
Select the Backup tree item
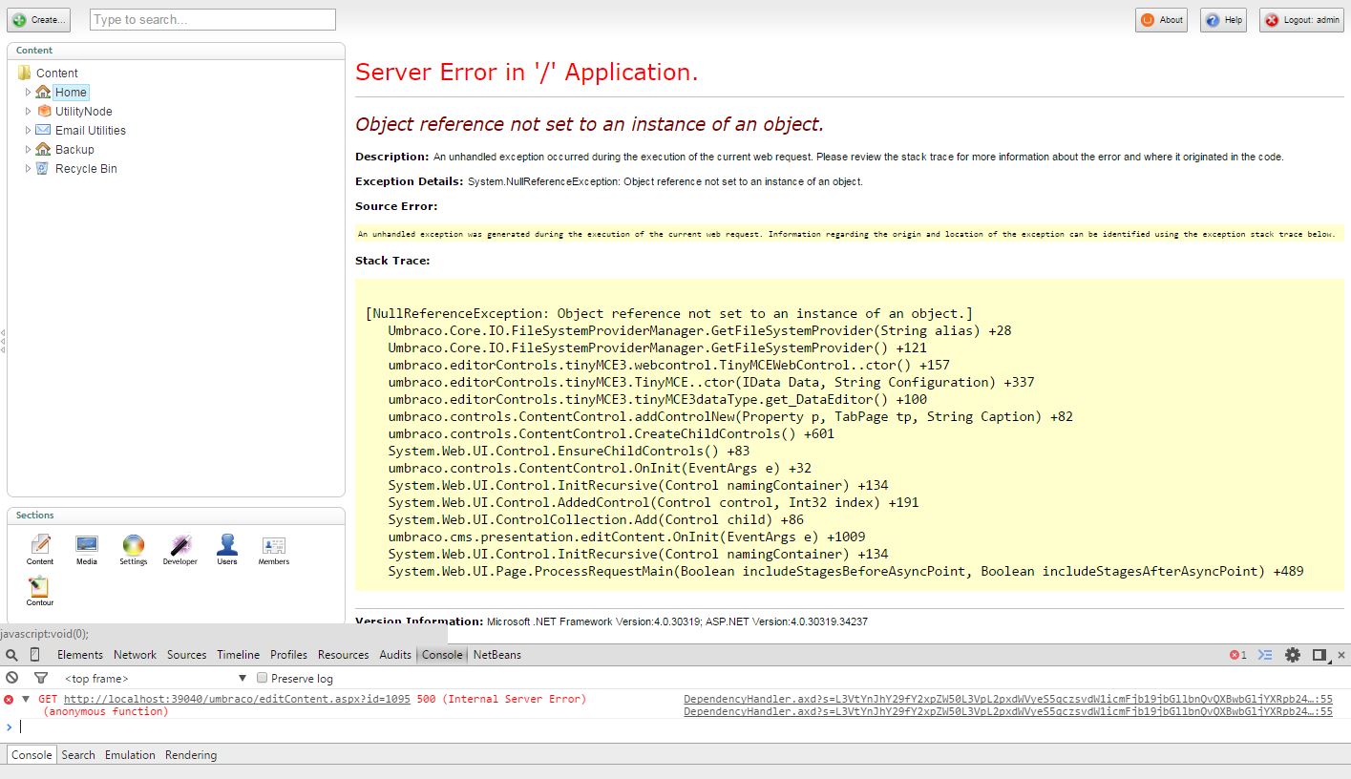(x=74, y=149)
